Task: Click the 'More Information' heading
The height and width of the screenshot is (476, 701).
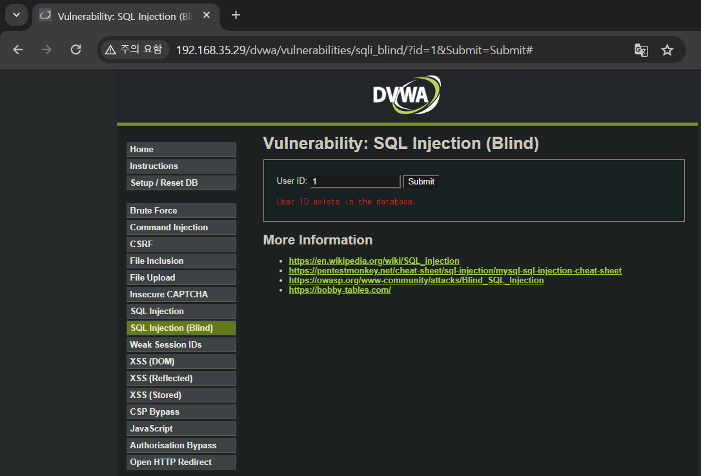Action: [x=318, y=240]
